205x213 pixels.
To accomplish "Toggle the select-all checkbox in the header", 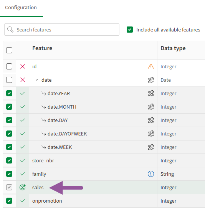I will (x=9, y=50).
